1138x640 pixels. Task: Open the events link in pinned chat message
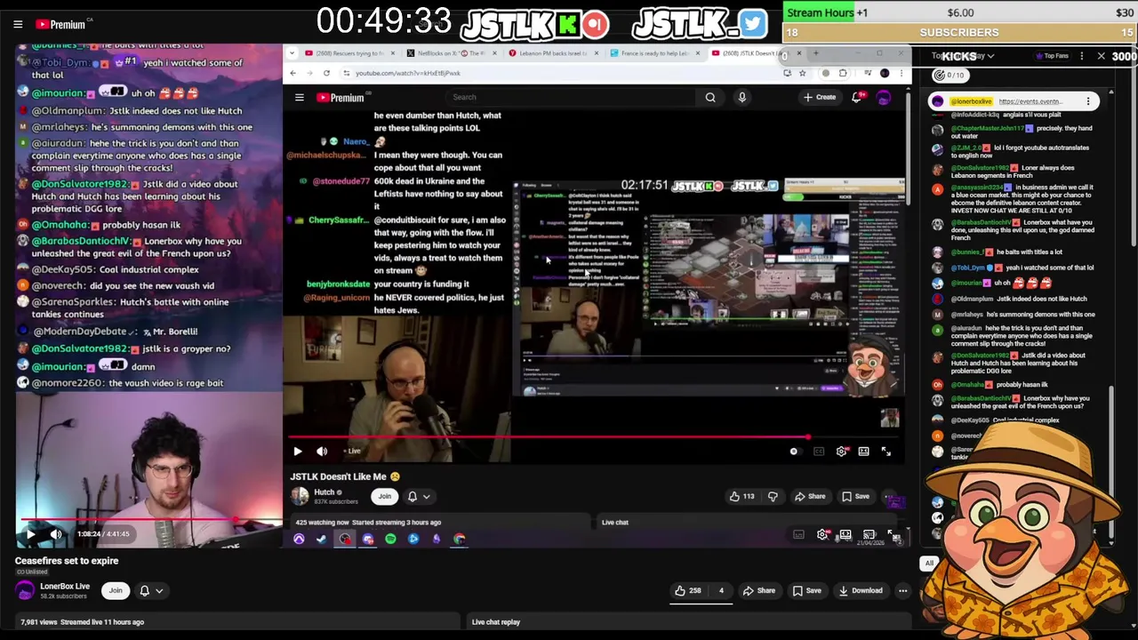(x=1031, y=101)
